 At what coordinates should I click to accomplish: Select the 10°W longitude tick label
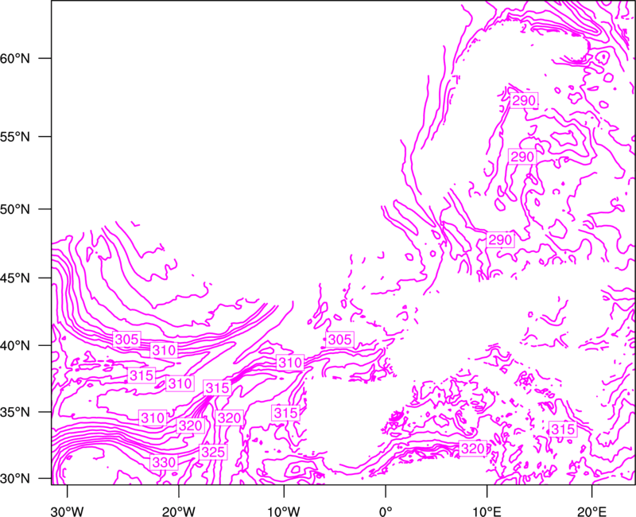tap(284, 511)
